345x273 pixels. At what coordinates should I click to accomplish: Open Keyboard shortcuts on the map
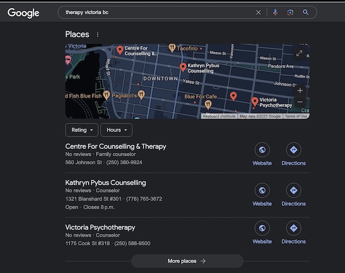tap(219, 116)
